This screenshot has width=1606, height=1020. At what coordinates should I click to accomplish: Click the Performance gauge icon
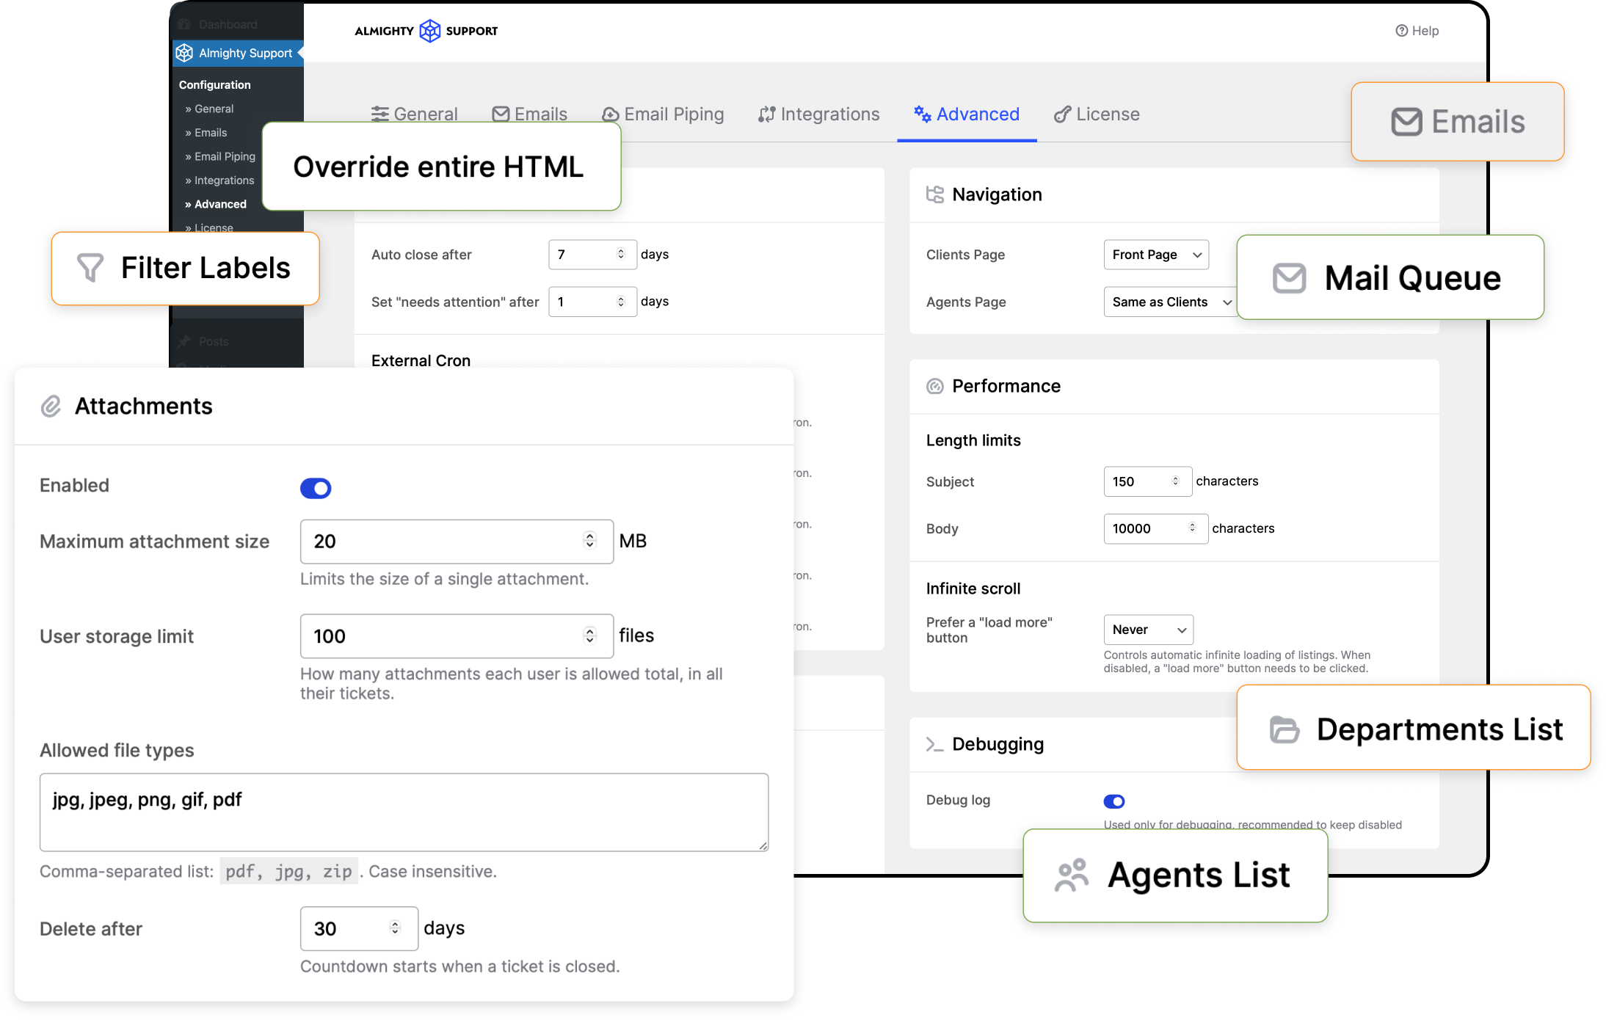(934, 386)
